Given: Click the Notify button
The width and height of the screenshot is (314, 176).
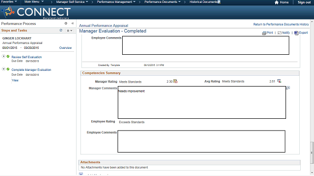Looking at the screenshot, I should pyautogui.click(x=284, y=33).
